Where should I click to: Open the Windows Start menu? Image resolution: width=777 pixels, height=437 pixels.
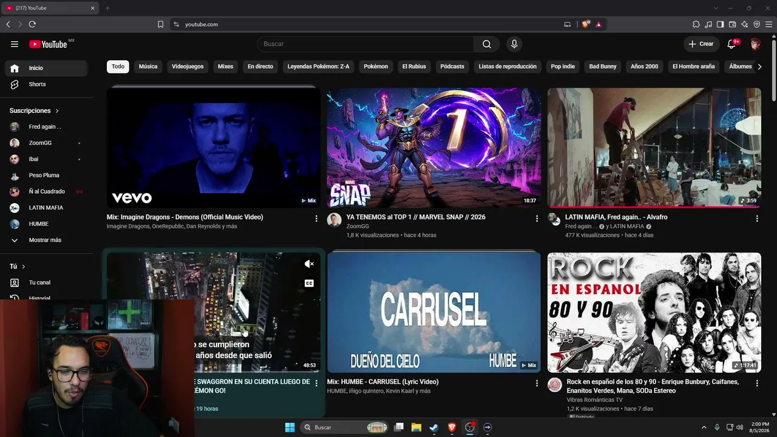coord(290,427)
